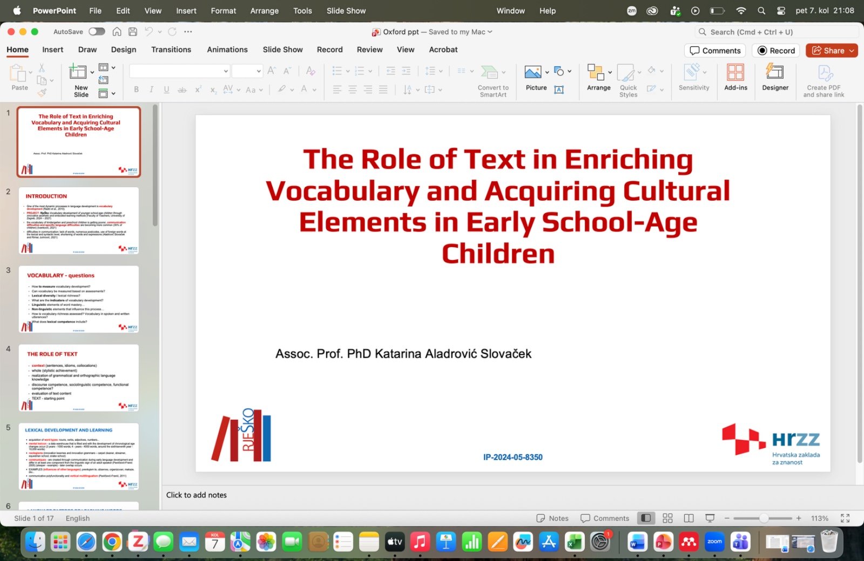Screen dimensions: 864x561
Task: Align text left in the ribbon
Action: pyautogui.click(x=337, y=90)
